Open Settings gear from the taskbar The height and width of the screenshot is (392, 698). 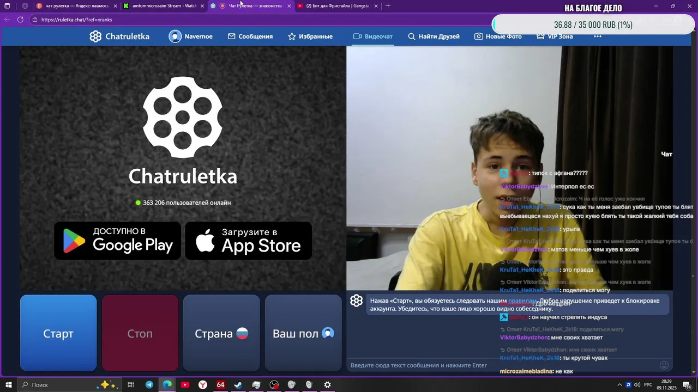(x=327, y=385)
